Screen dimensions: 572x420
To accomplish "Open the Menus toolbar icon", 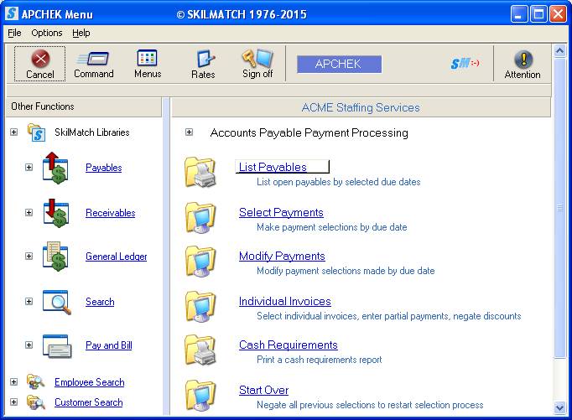I will [147, 58].
